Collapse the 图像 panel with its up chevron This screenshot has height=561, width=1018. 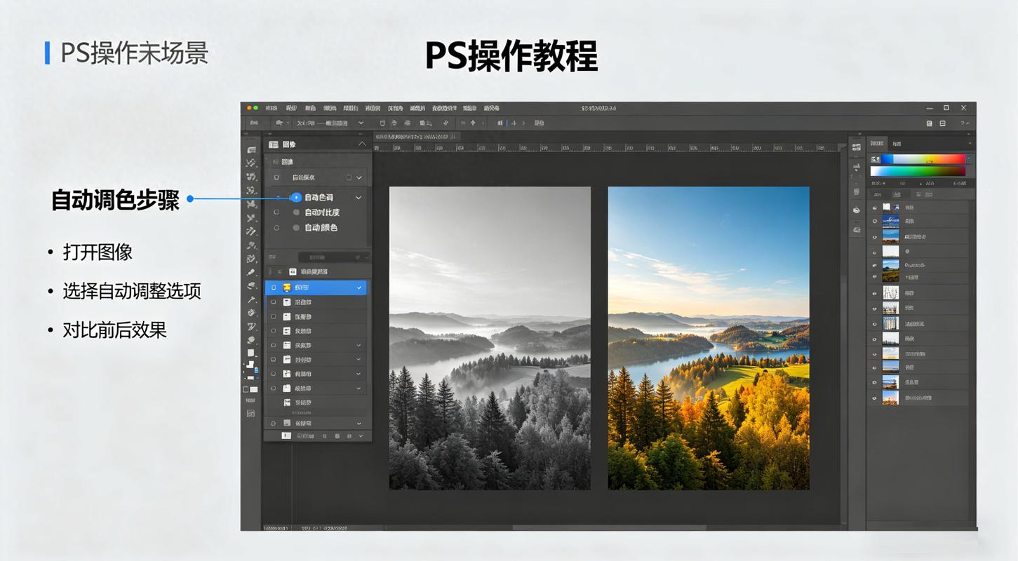(x=362, y=144)
